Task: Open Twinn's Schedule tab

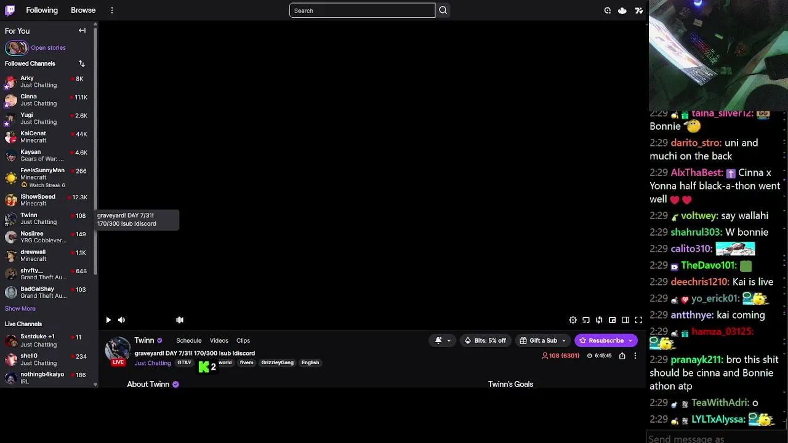Action: point(189,340)
